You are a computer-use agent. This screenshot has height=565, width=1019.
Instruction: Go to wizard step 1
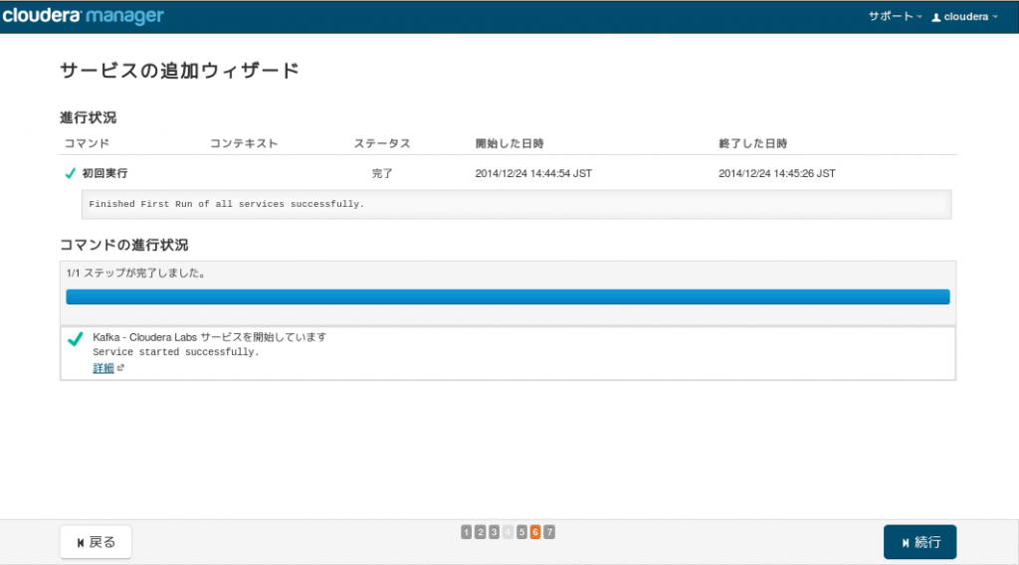click(466, 532)
